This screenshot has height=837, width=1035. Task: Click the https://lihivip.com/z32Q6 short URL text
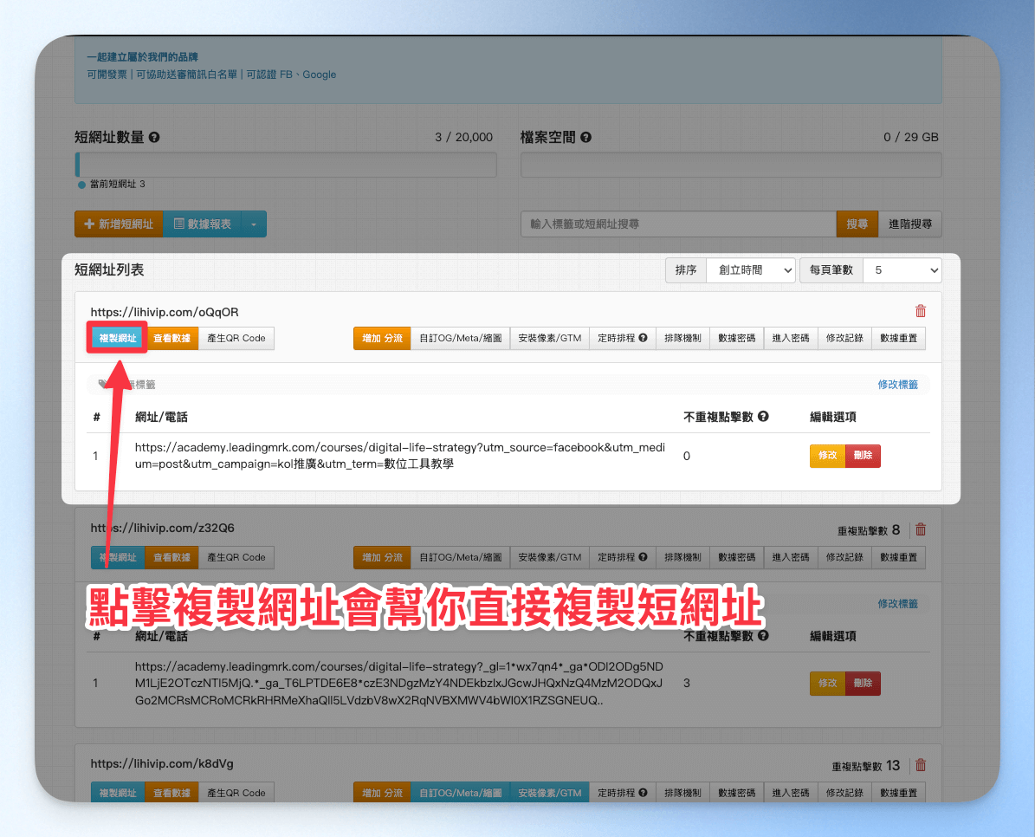[x=162, y=528]
